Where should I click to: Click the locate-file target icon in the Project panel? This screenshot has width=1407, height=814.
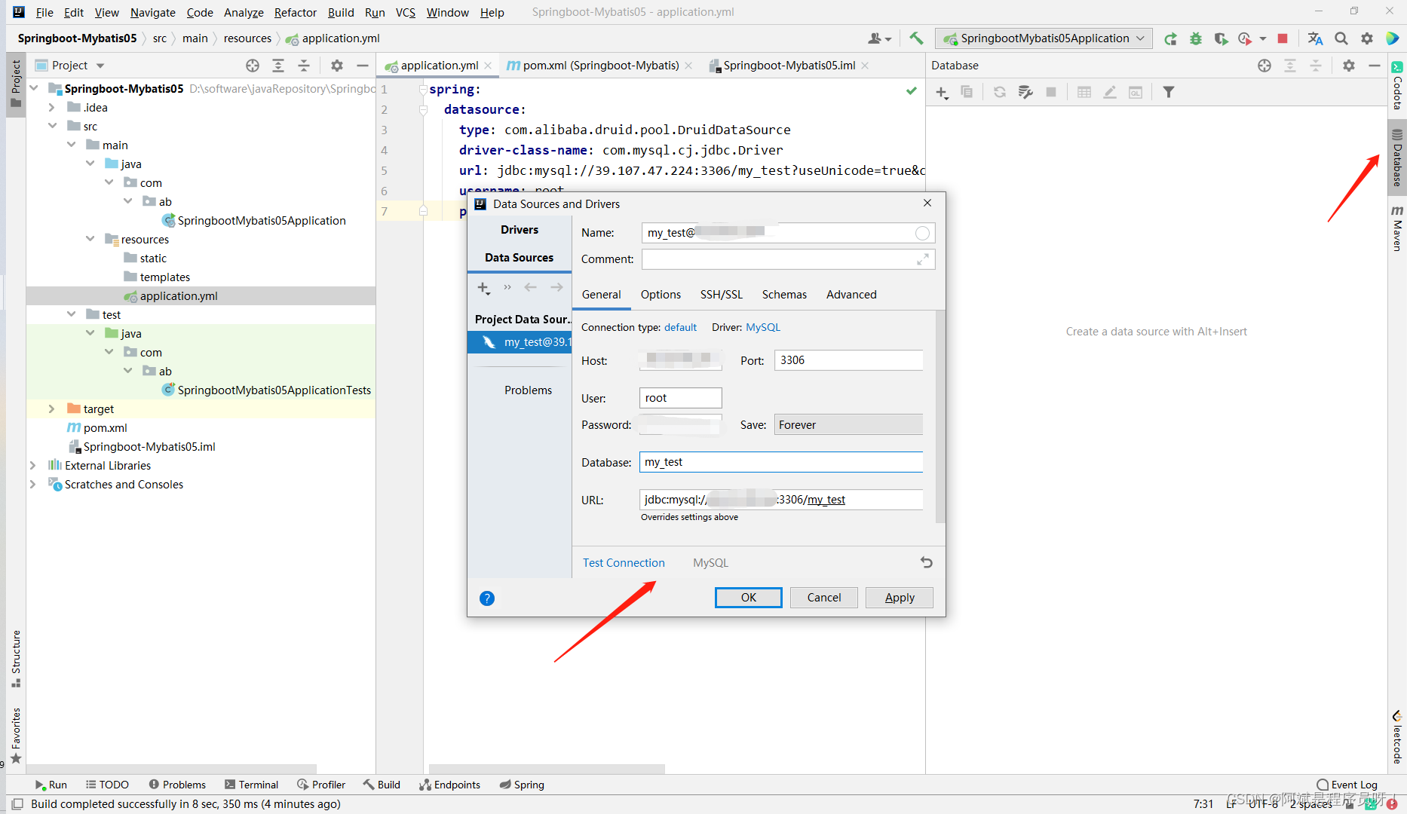point(253,66)
